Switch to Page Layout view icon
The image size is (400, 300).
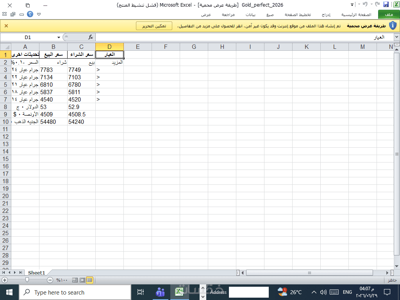point(82,280)
